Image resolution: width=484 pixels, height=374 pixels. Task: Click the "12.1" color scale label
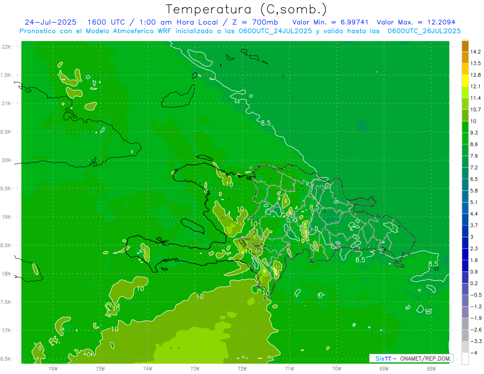476,86
